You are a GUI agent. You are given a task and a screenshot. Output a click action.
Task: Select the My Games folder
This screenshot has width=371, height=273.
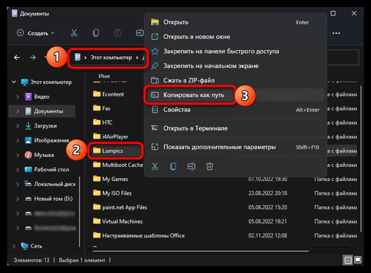115,179
